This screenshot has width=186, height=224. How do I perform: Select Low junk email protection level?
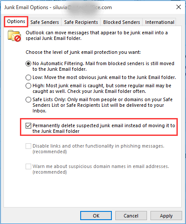tap(28, 77)
